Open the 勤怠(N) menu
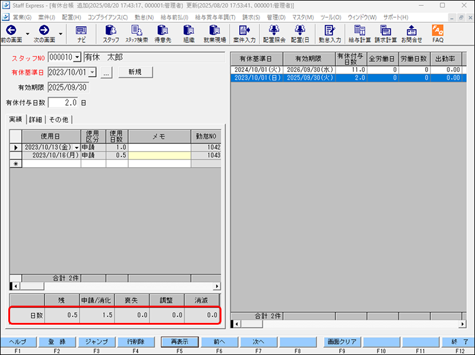Screen dimensions: 475x355 (144, 17)
